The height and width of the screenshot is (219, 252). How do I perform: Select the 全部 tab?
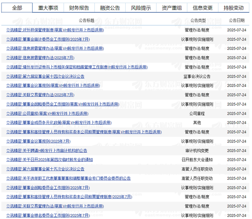point(17,8)
